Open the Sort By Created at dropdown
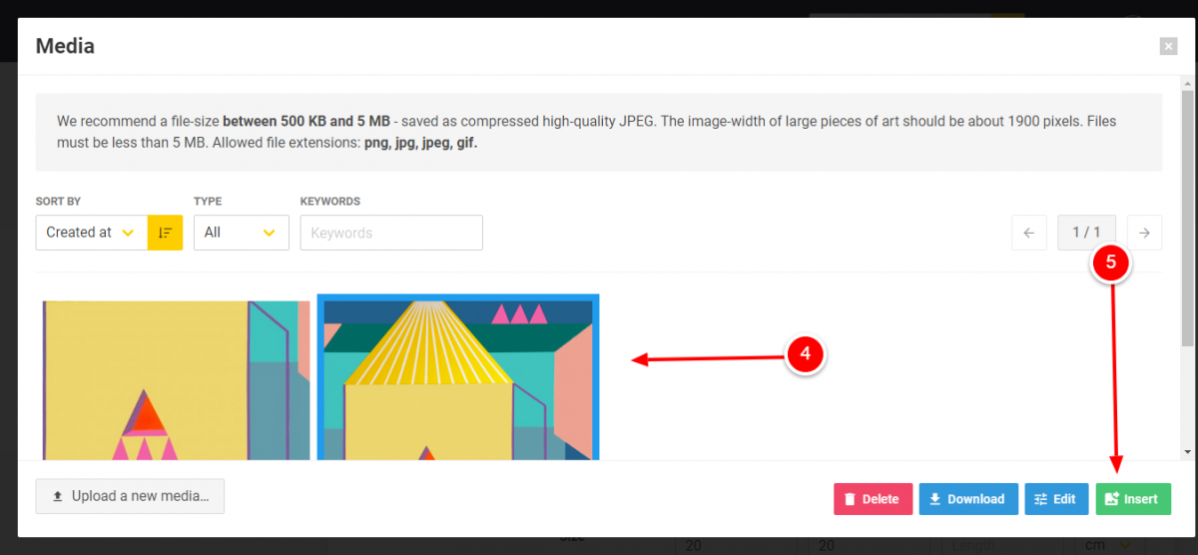The image size is (1198, 555). (x=92, y=233)
